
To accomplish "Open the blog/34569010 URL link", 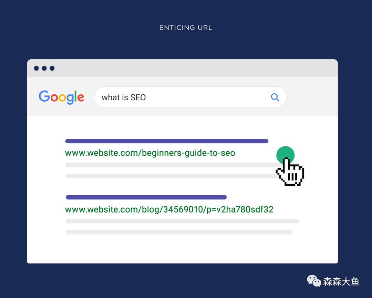I will pos(169,209).
